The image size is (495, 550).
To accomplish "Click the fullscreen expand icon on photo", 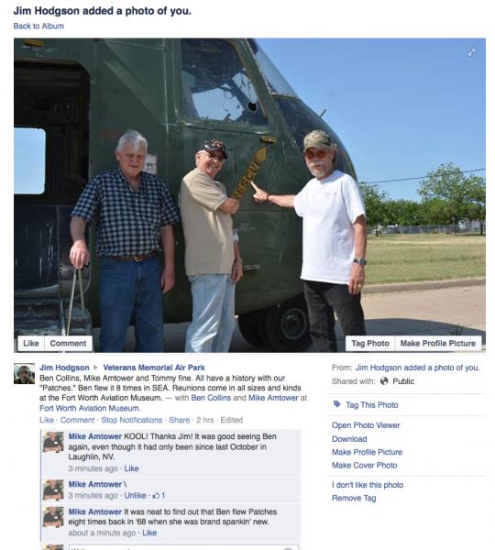I will pos(472,52).
